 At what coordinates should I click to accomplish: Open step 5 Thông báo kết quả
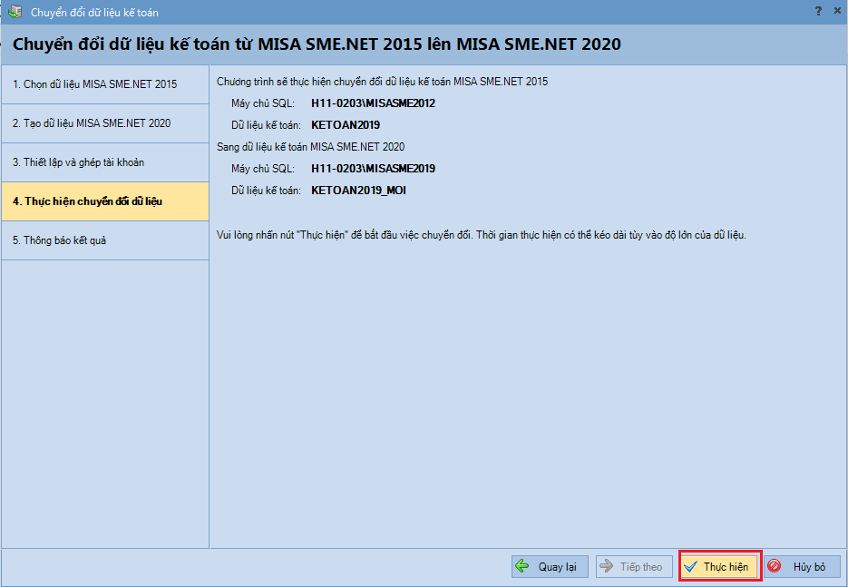[105, 240]
